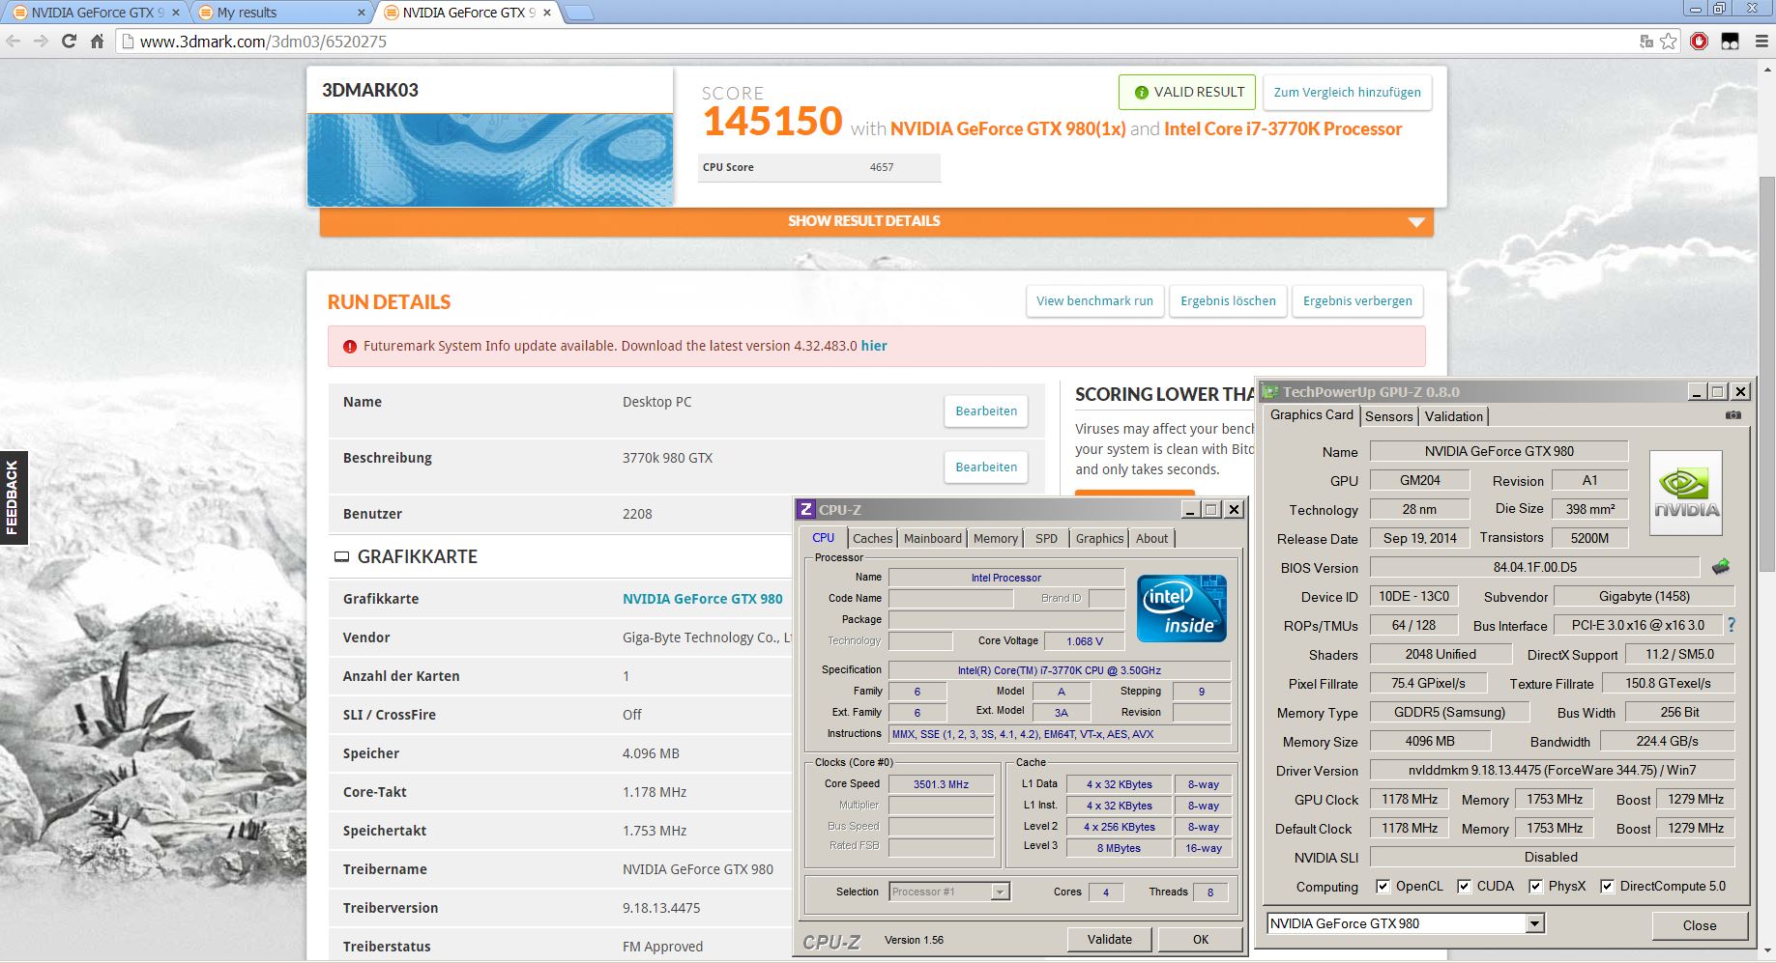Click the page icon in the address bar

click(128, 42)
